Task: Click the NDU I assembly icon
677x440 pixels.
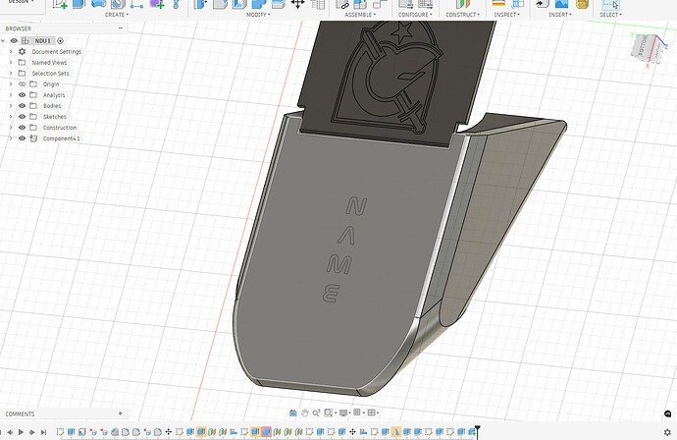Action: point(26,40)
